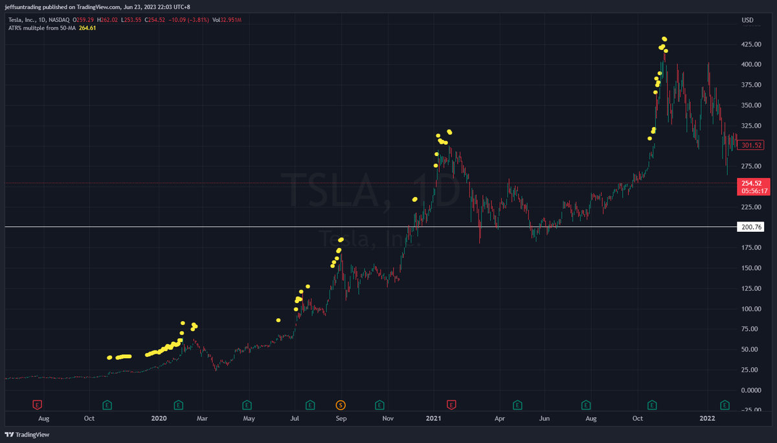
Task: Click the red earnings marker left of the first Aug label
Action: [x=38, y=405]
